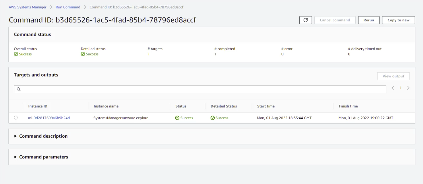Open Run Command from the breadcrumb

[68, 7]
